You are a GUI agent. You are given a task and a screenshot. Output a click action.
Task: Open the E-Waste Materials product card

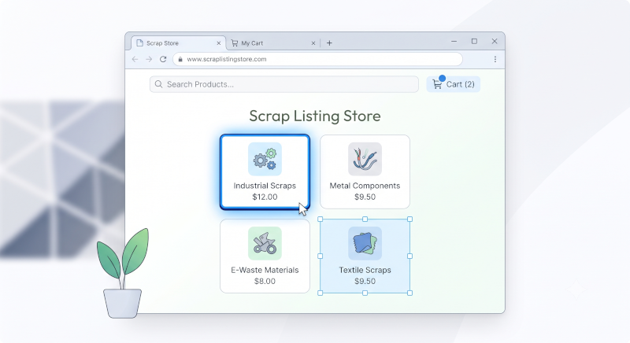[265, 256]
